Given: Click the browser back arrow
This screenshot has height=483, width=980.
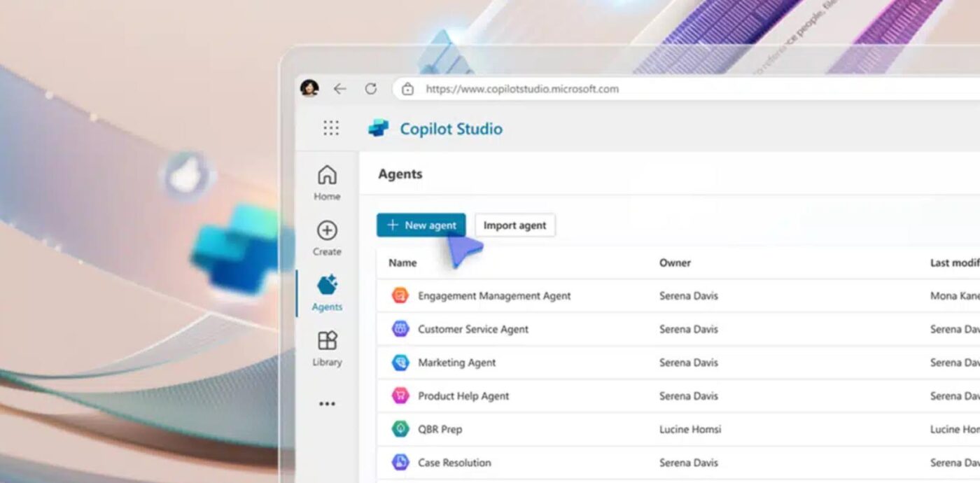Looking at the screenshot, I should pos(339,89).
